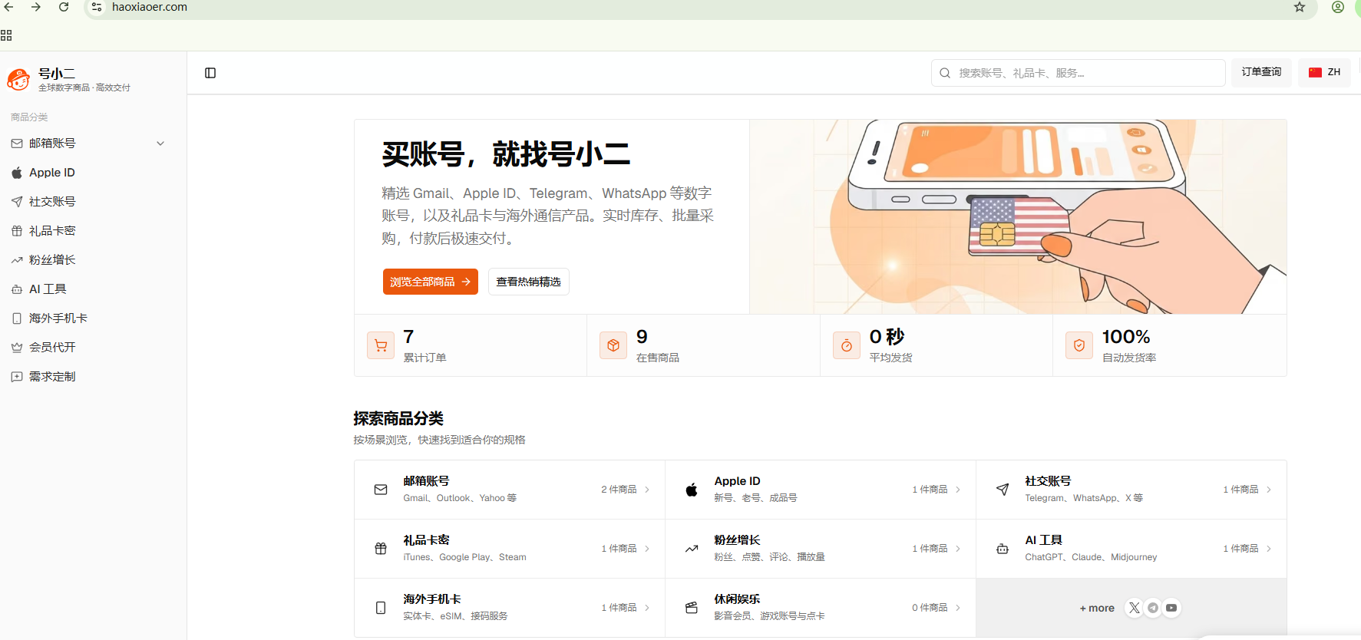This screenshot has width=1361, height=640.
Task: Click the browser back arrow
Action: click(x=9, y=7)
